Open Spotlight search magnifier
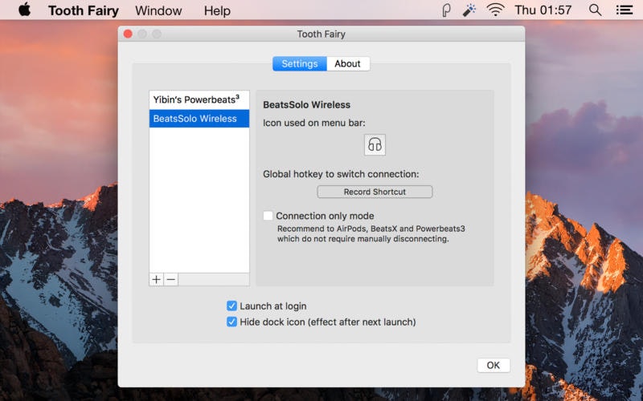 pos(595,10)
